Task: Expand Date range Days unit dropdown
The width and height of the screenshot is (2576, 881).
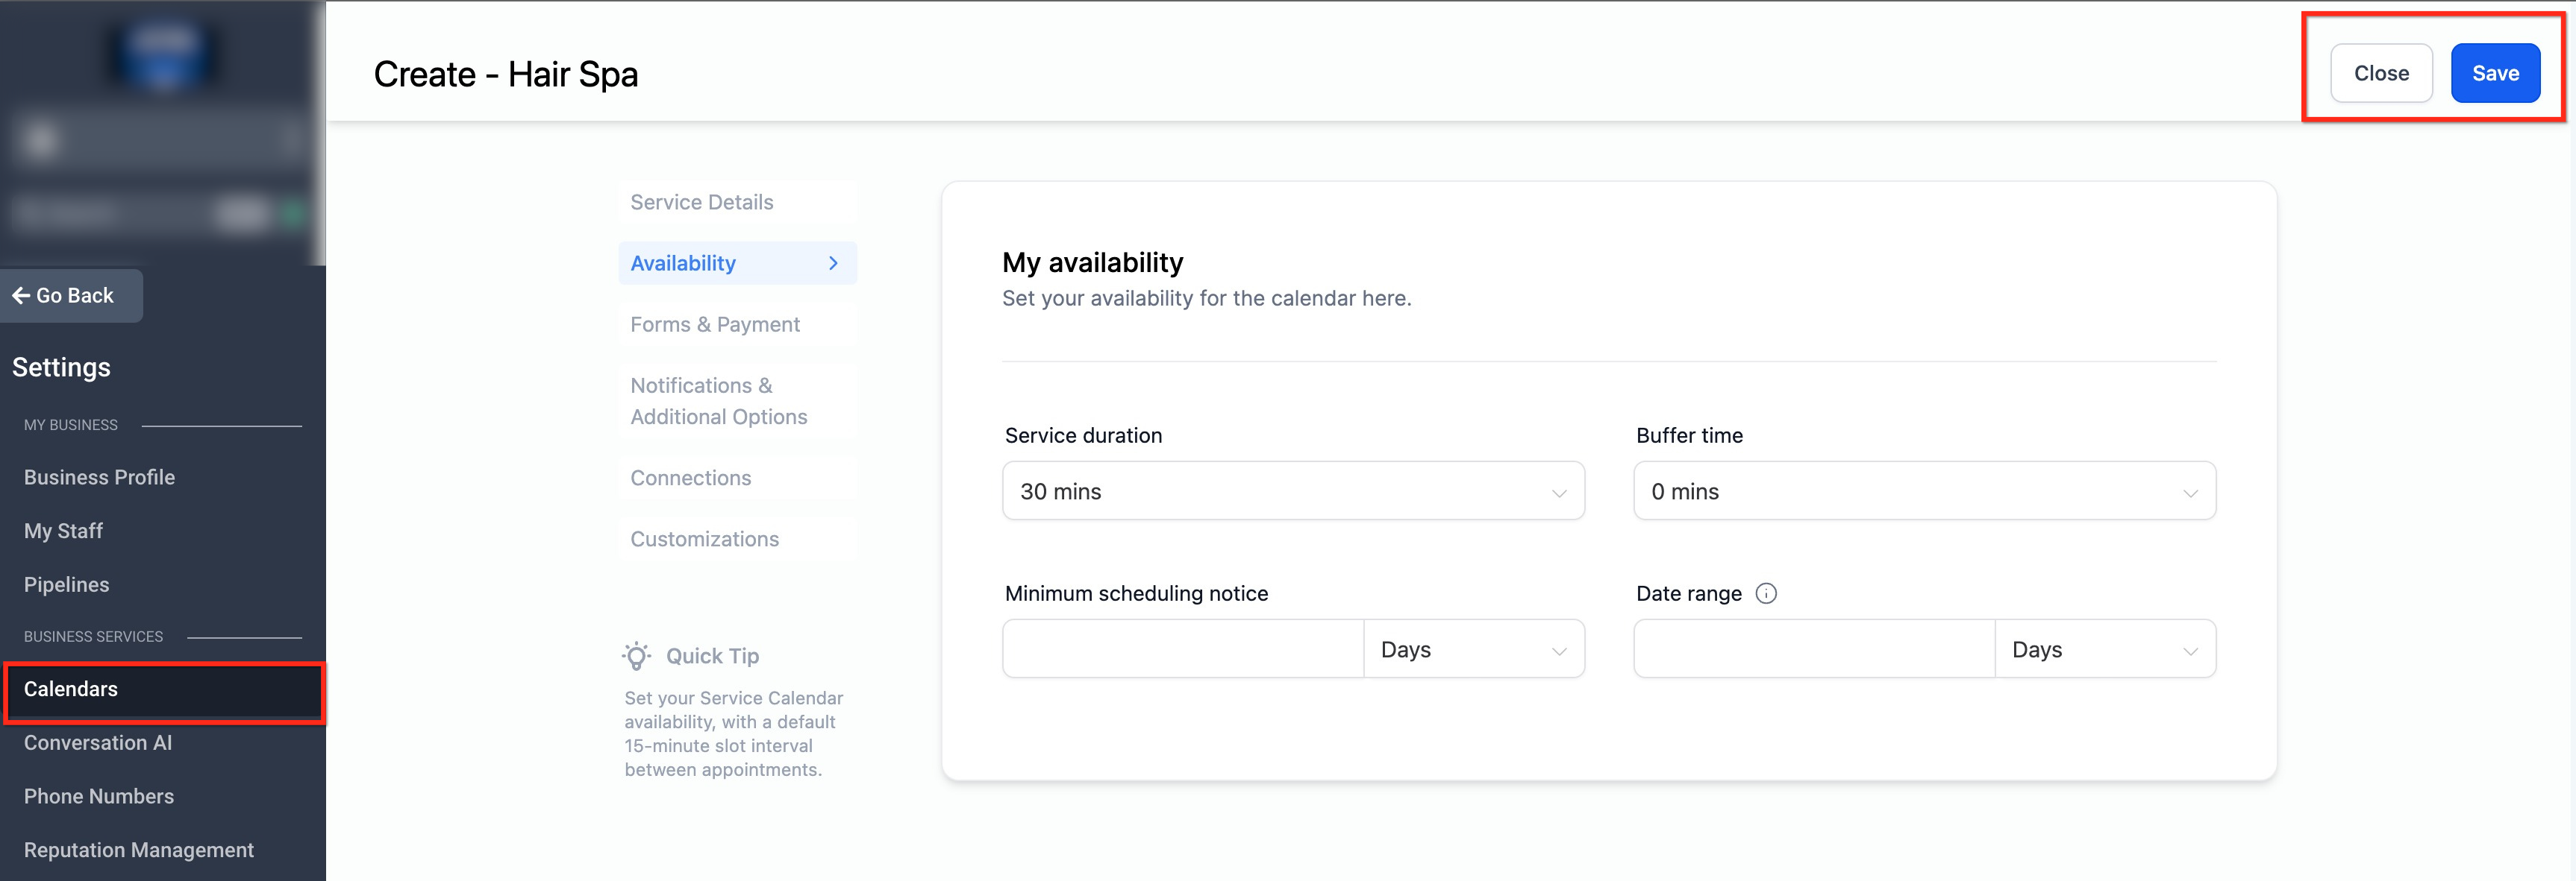Action: (2104, 649)
